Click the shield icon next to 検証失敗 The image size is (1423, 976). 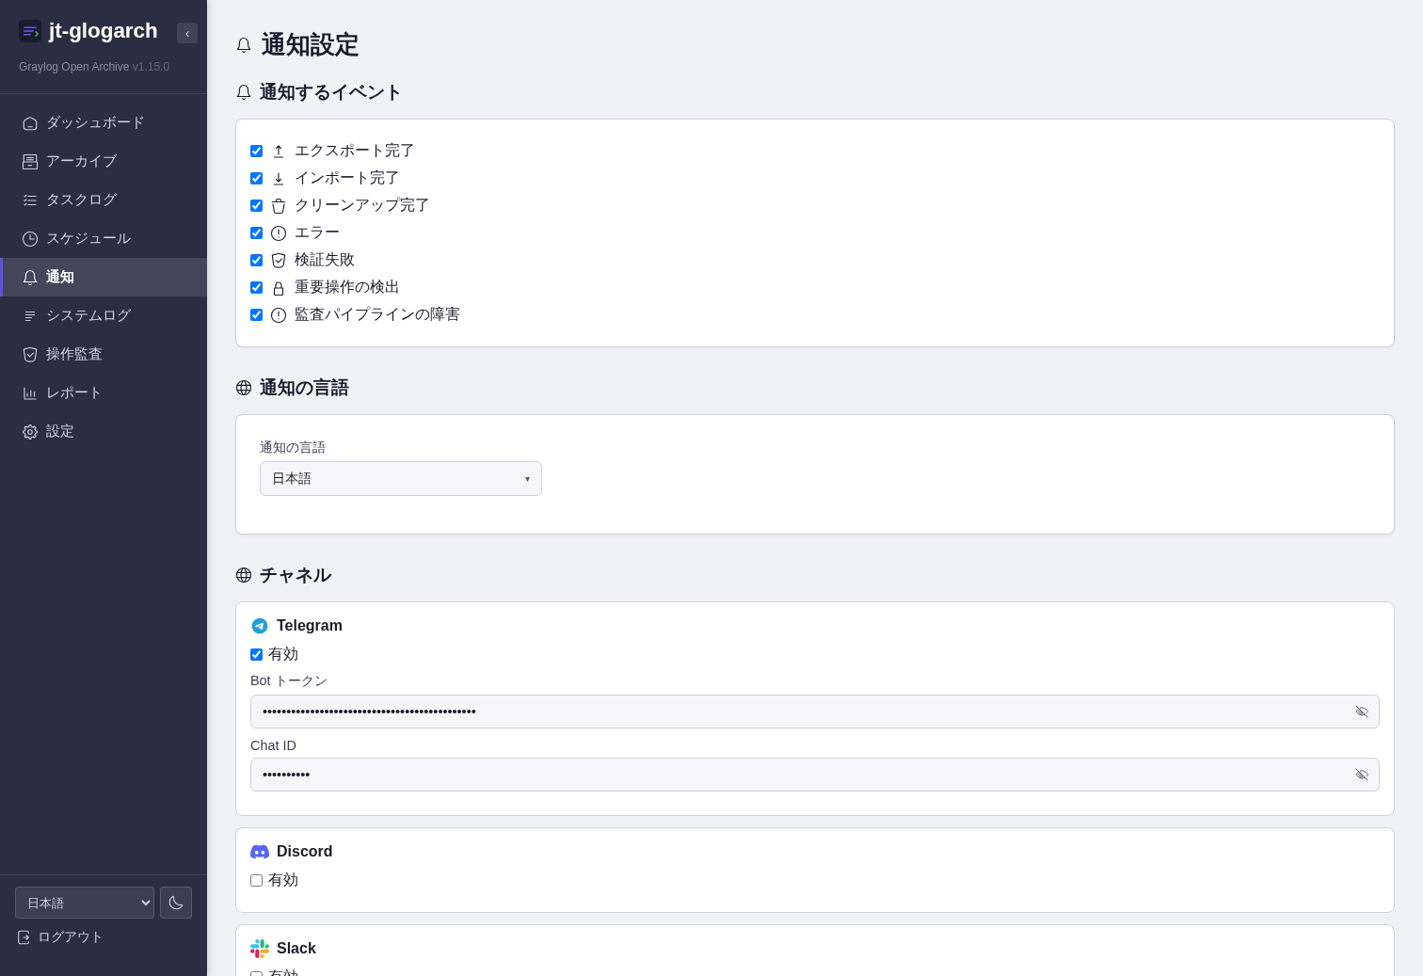point(279,261)
